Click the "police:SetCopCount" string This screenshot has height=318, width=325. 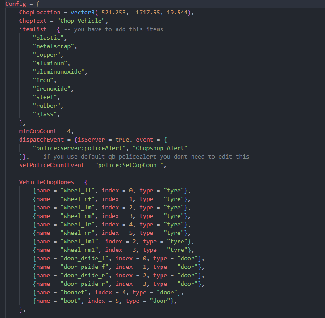click(129, 165)
